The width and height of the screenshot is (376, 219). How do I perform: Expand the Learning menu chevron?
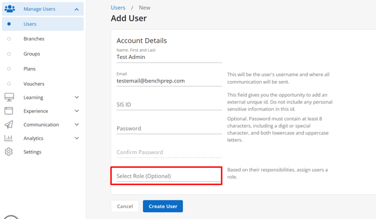[x=77, y=97]
